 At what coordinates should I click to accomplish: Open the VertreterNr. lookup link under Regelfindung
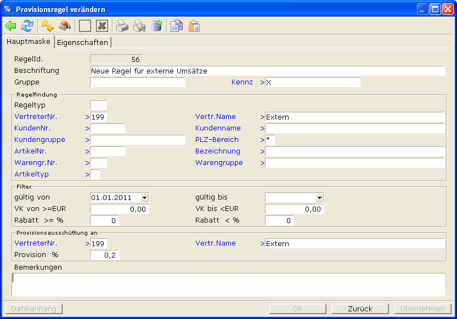36,117
